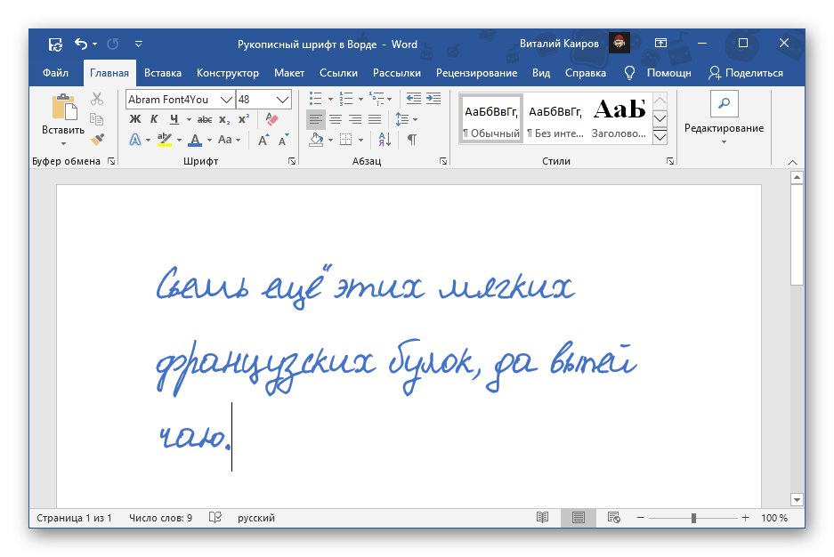Expand the text highlight color options
Image resolution: width=834 pixels, height=557 pixels.
(178, 140)
